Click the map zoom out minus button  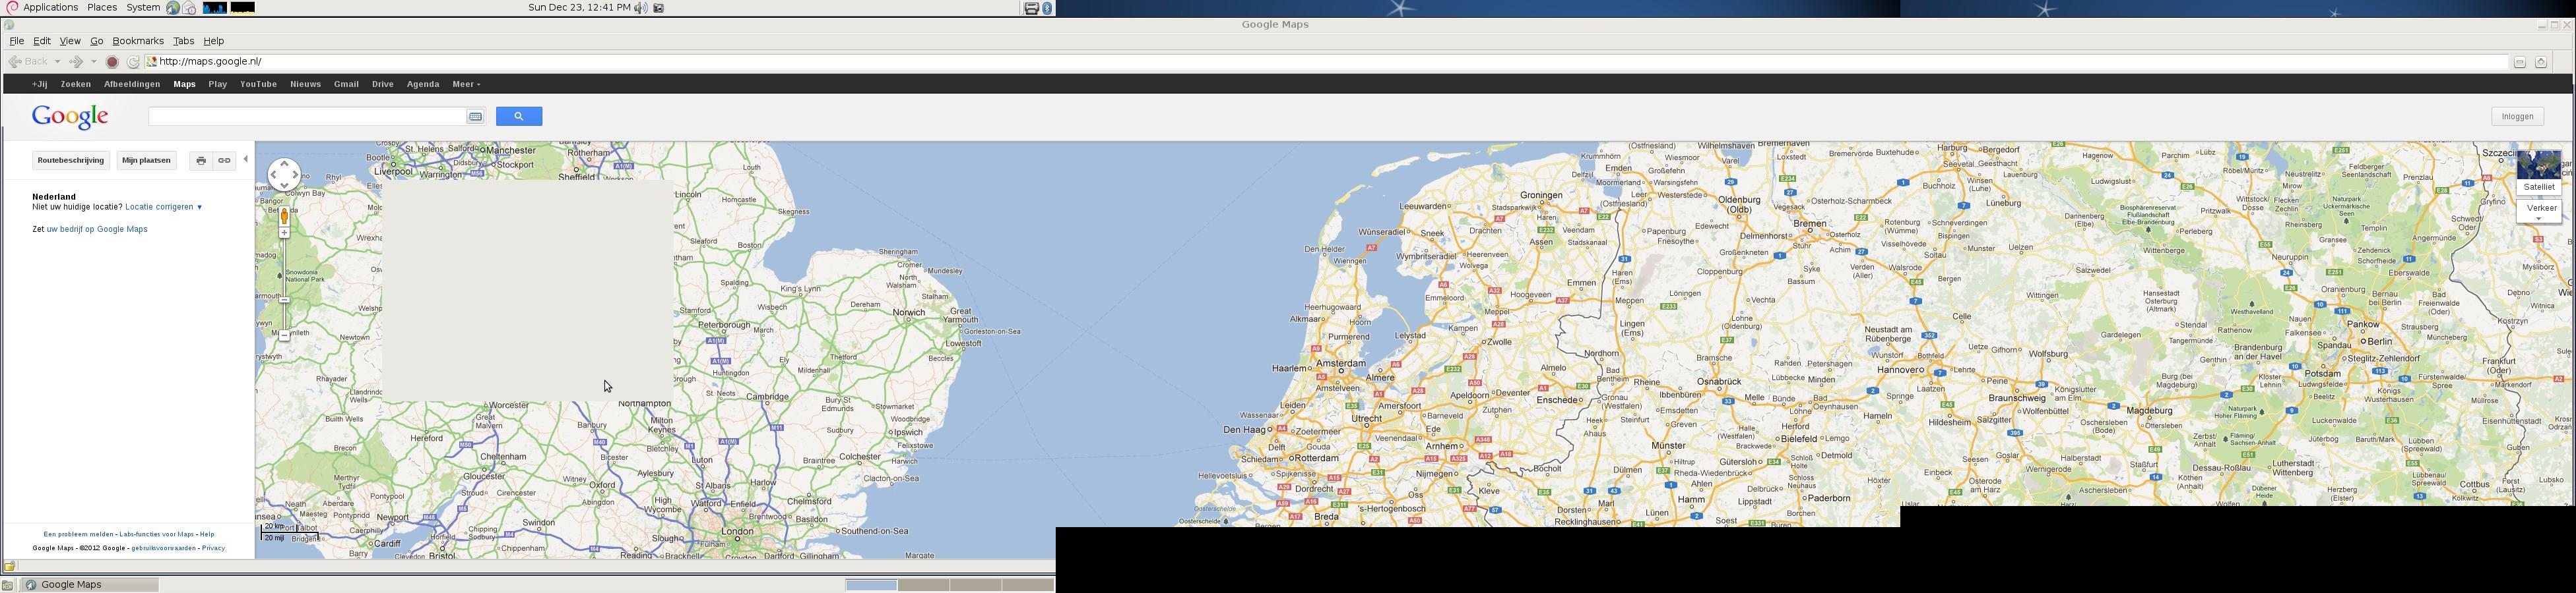click(285, 337)
